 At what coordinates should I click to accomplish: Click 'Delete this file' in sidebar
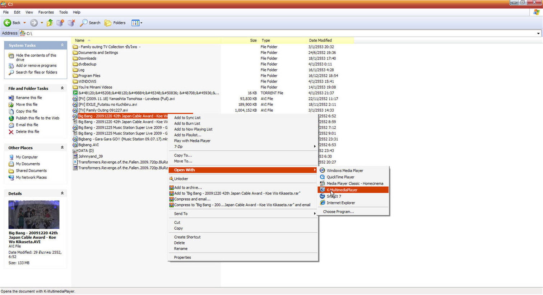(27, 132)
